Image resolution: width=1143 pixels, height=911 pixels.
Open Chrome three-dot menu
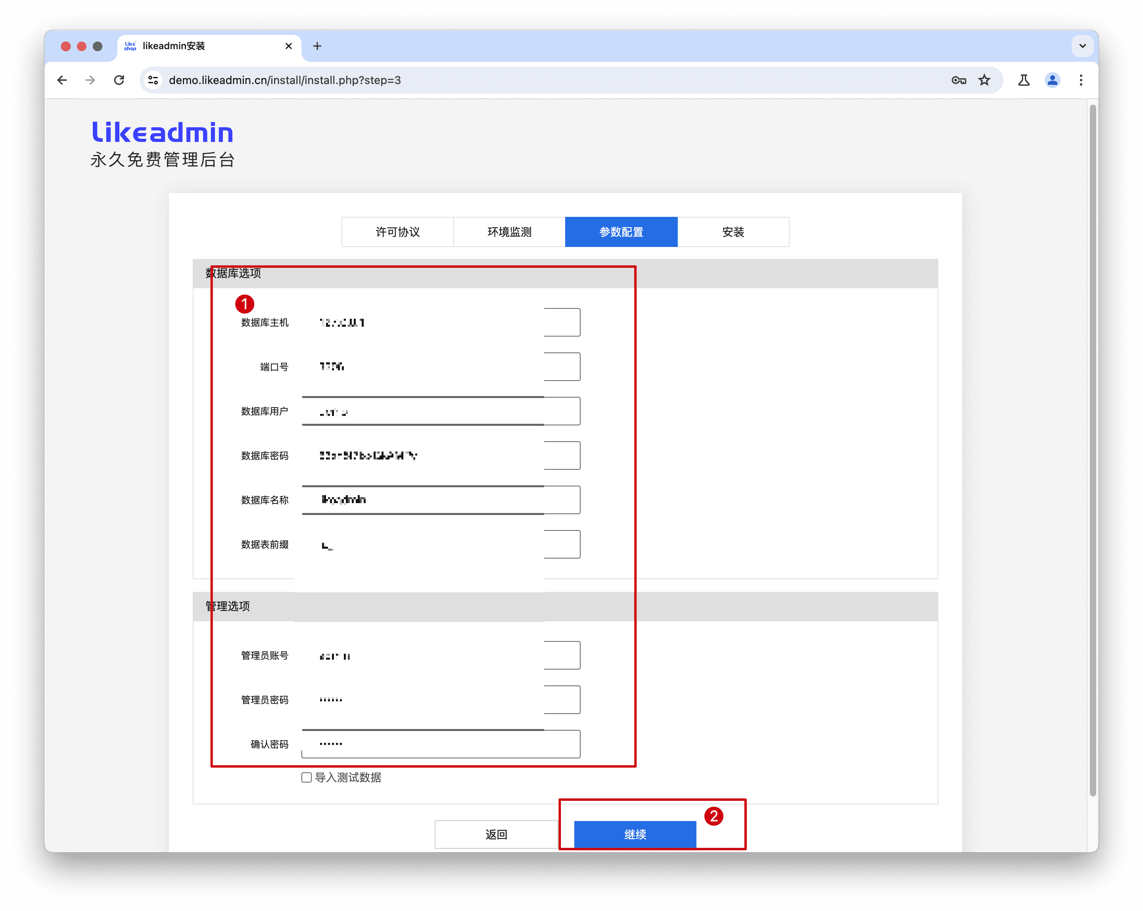pyautogui.click(x=1080, y=80)
